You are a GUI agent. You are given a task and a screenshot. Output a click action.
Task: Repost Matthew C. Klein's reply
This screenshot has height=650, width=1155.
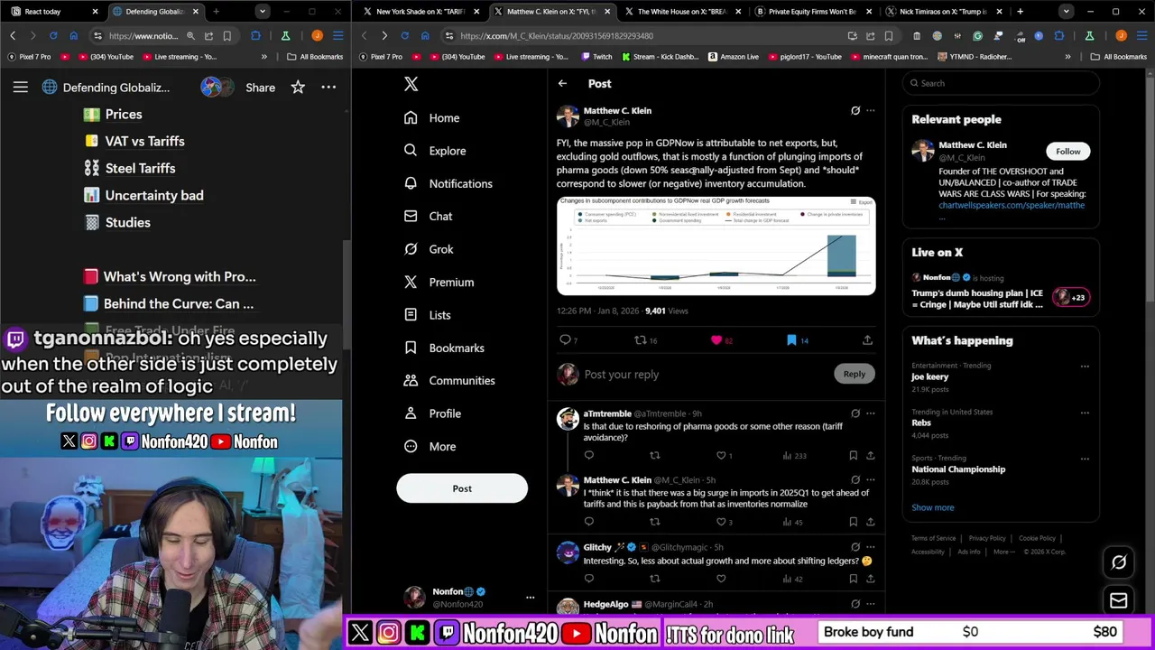click(x=655, y=522)
